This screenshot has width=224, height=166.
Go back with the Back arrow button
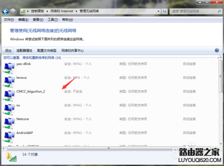[5, 11]
